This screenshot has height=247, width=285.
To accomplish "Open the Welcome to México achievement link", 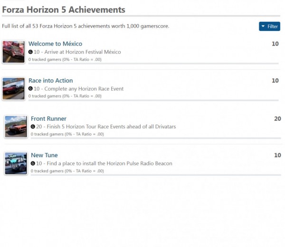I will click(x=55, y=44).
